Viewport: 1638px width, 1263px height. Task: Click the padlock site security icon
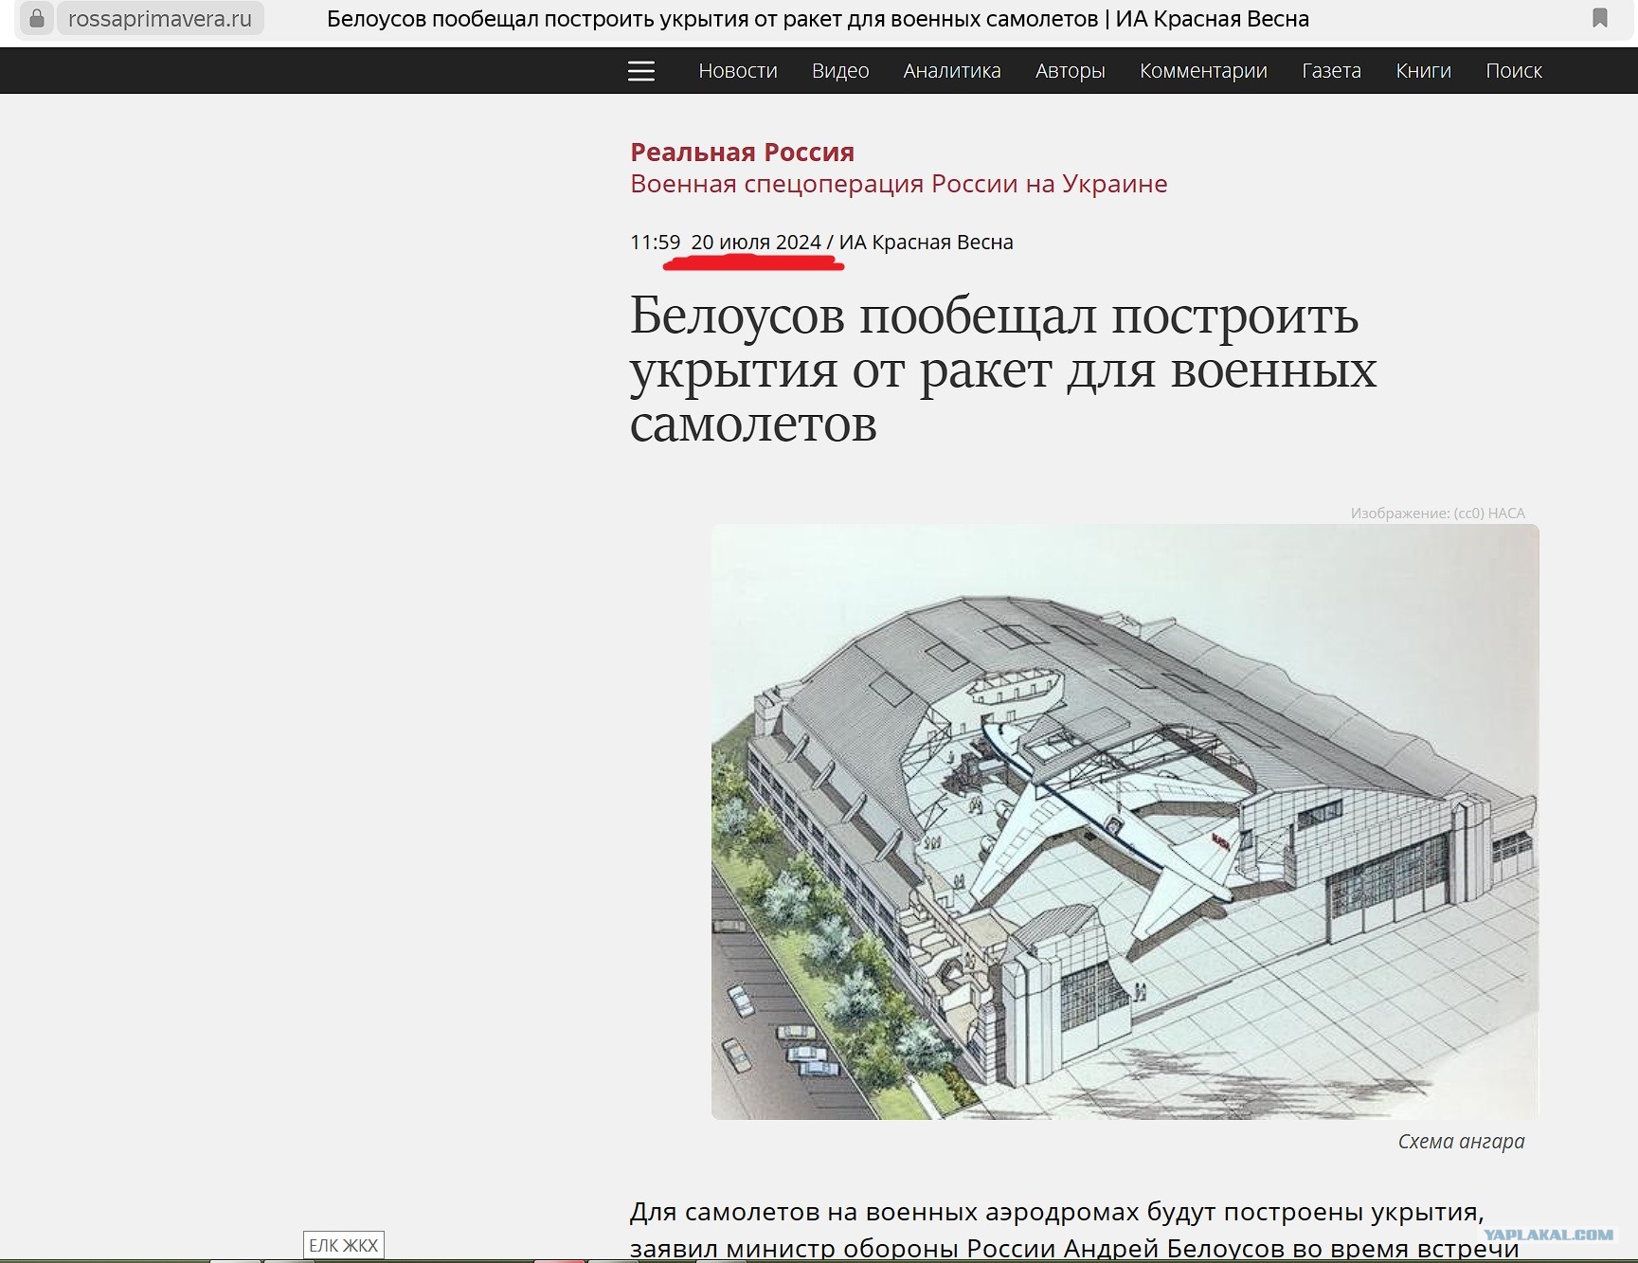[x=36, y=18]
